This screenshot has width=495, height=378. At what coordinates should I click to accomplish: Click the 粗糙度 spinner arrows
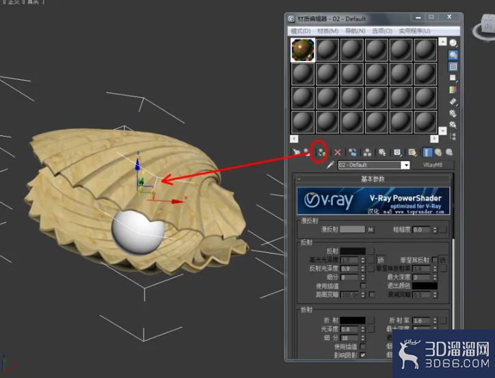(435, 230)
